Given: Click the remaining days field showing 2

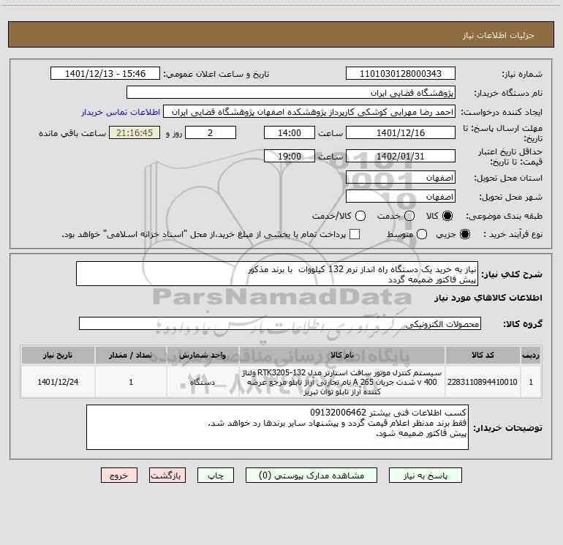Looking at the screenshot, I should tap(211, 132).
